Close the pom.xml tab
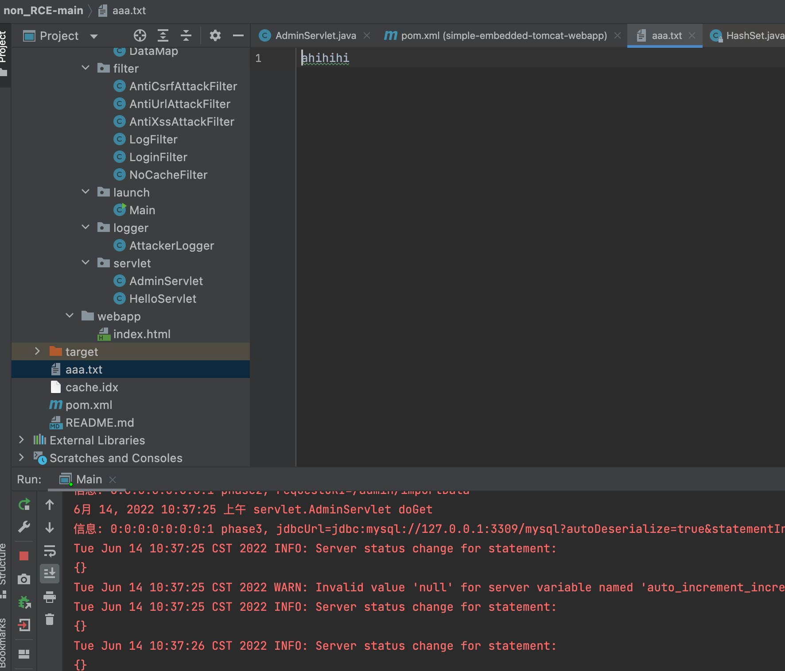 coord(618,35)
